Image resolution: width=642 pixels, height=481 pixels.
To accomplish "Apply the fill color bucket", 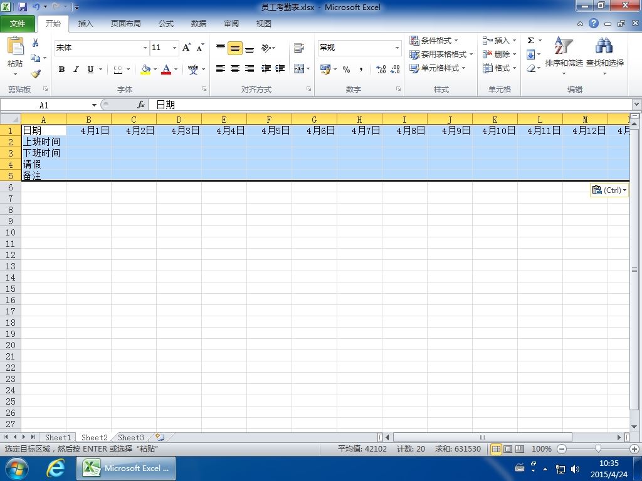I will (x=145, y=70).
